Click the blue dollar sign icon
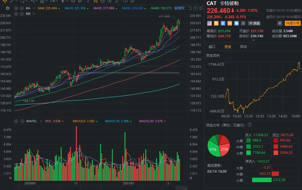Image resolution: width=302 pixels, height=190 pixels. pos(223,23)
